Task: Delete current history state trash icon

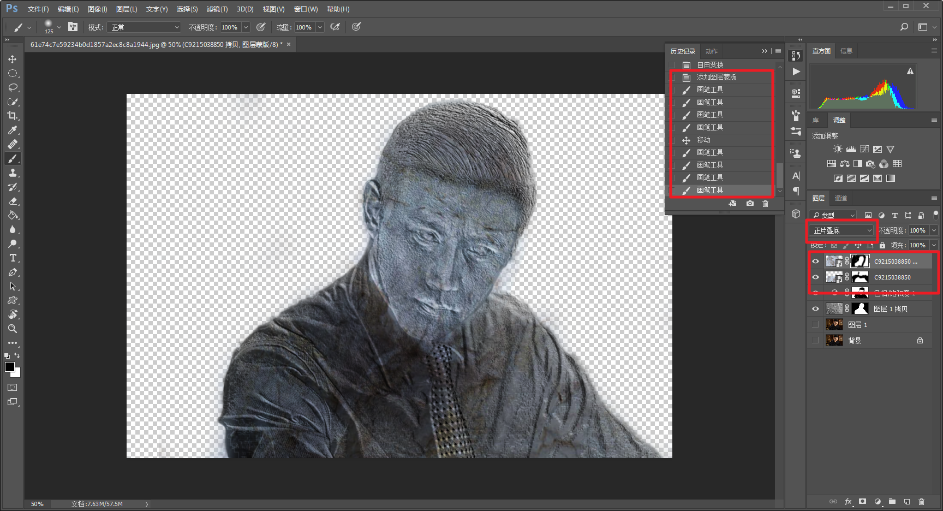Action: 765,203
